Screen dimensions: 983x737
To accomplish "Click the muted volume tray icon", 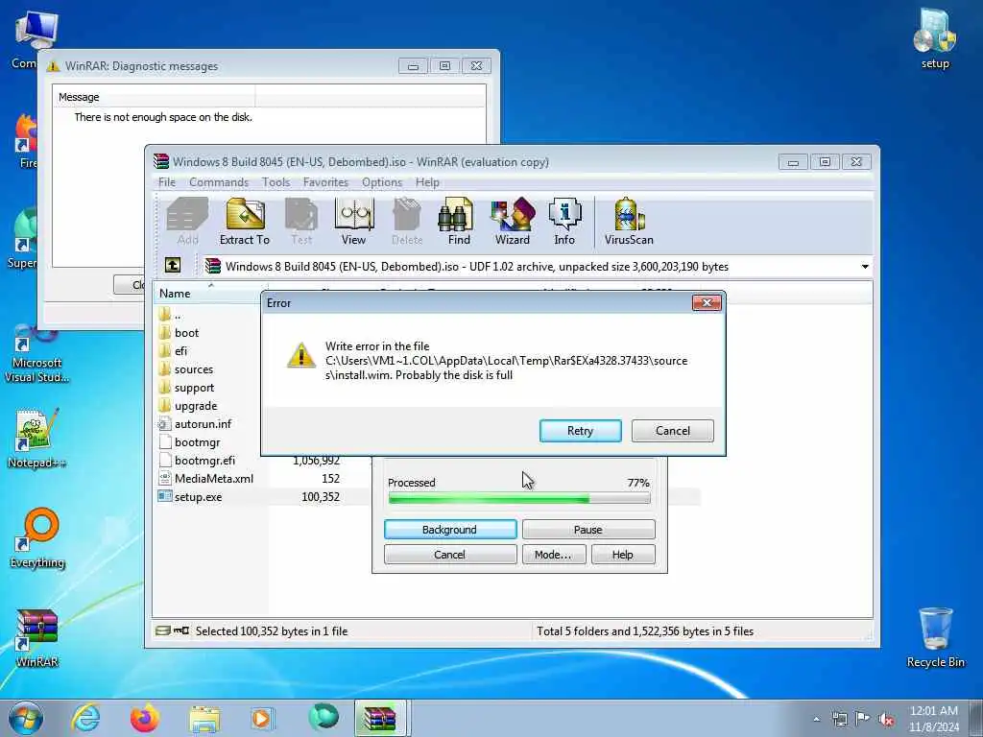I will tap(886, 720).
